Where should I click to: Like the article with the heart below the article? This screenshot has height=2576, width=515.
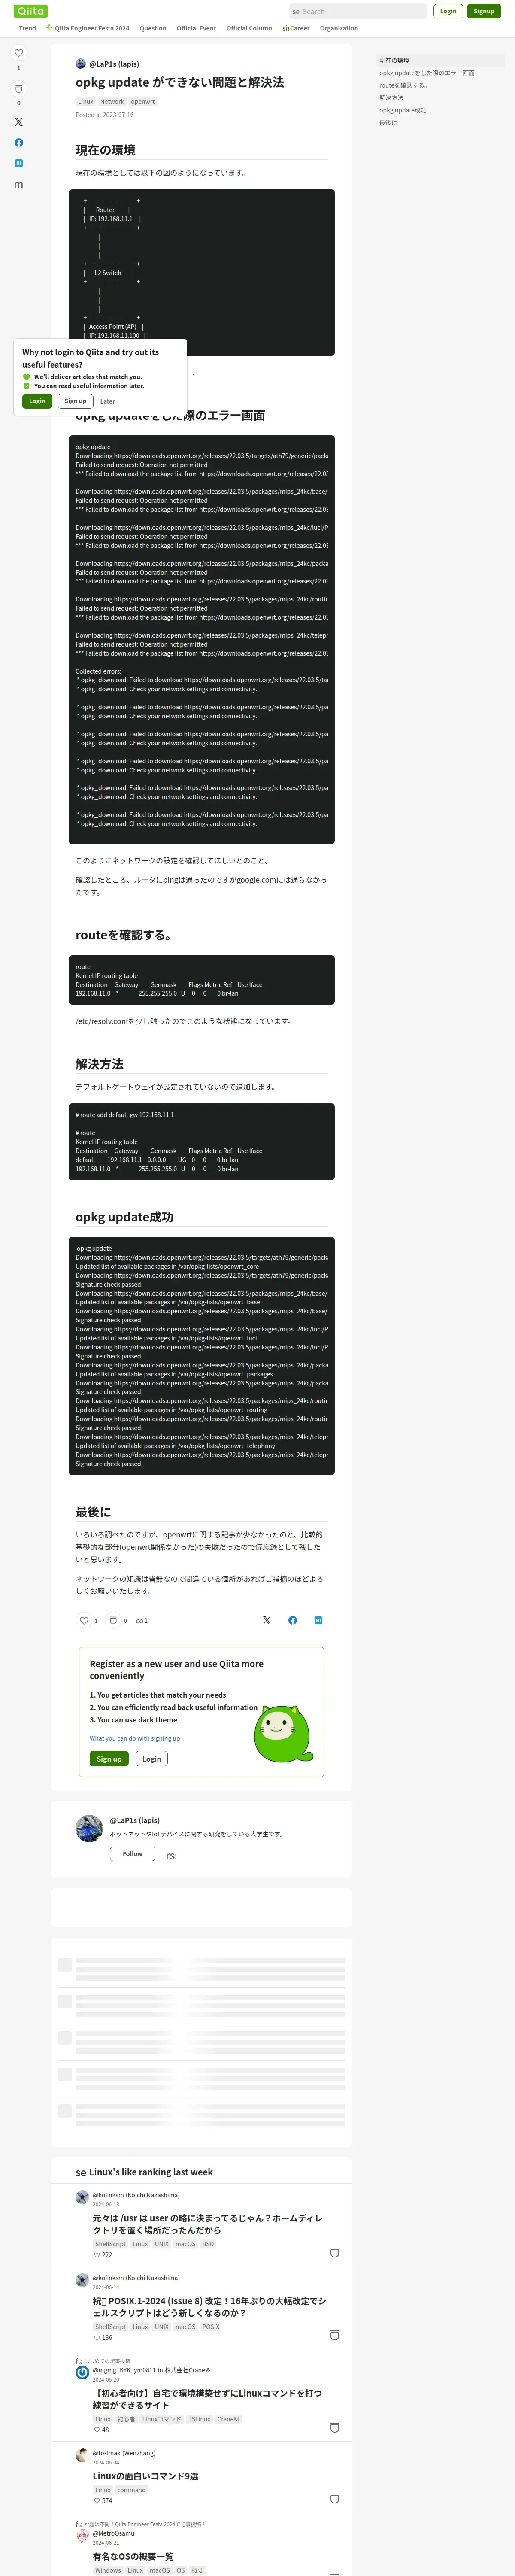84,1621
